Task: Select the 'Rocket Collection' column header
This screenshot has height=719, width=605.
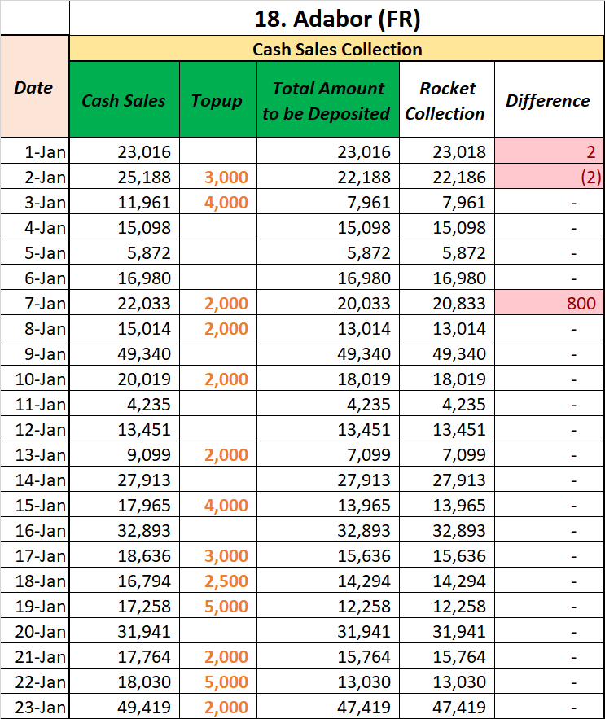Action: 445,101
